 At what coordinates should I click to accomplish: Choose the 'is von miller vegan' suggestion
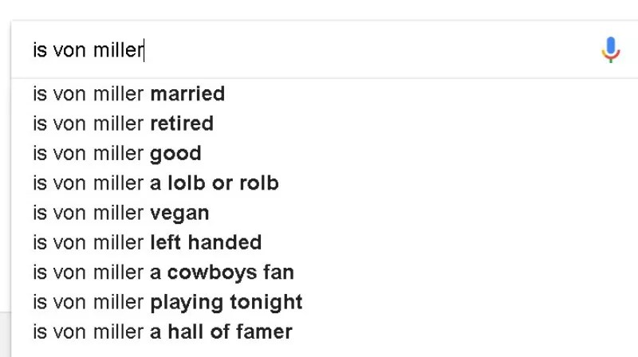click(120, 213)
